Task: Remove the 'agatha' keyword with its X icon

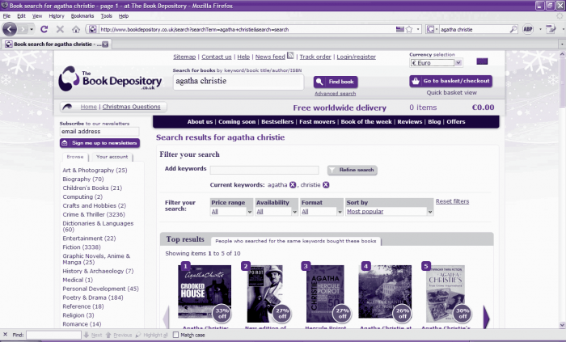Action: (x=293, y=184)
